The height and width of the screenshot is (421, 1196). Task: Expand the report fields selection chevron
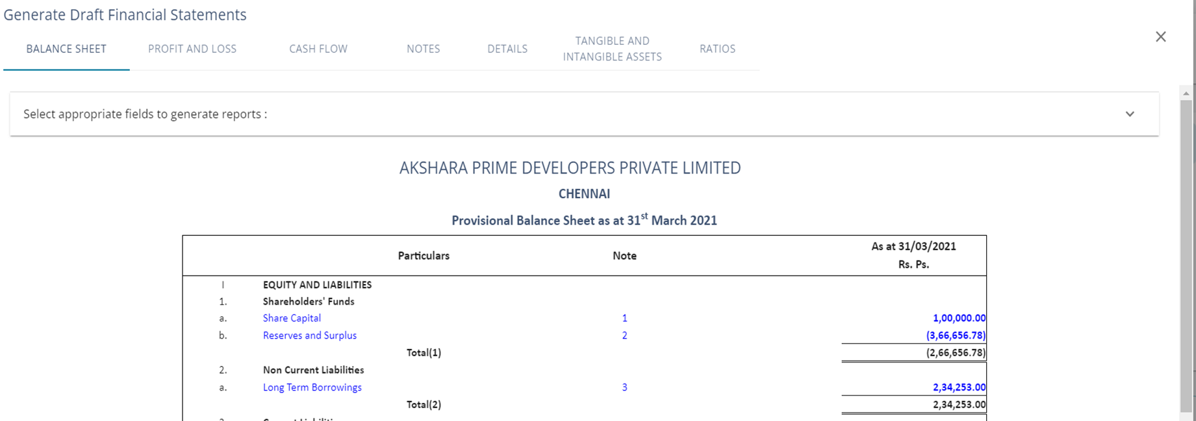pos(1130,114)
